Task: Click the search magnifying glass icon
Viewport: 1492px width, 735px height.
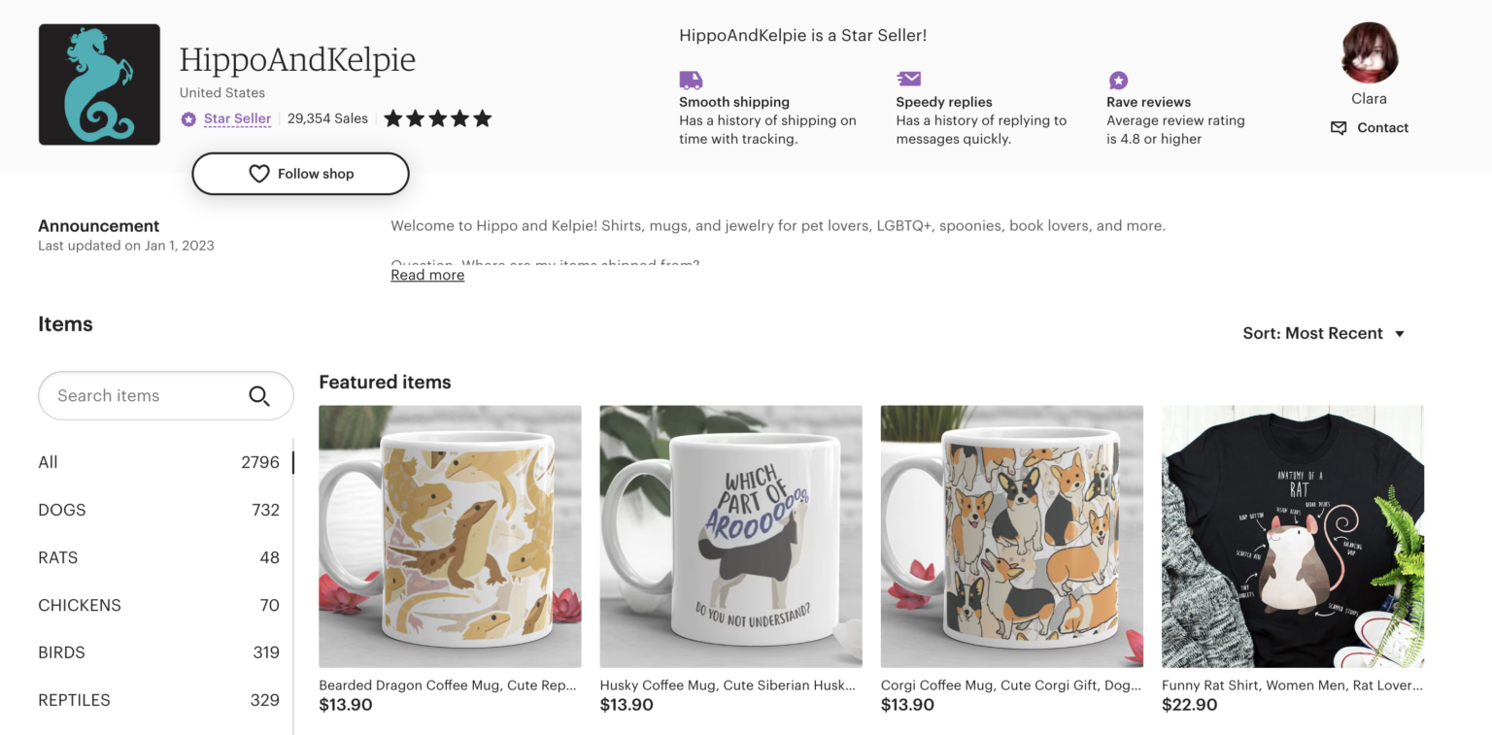Action: (259, 396)
